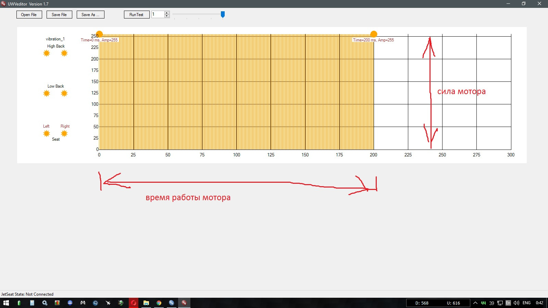
Task: Click the blue intensity slider thumb
Action: 223,14
